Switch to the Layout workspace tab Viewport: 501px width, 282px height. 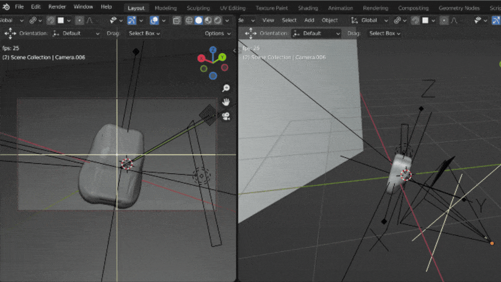tap(136, 8)
